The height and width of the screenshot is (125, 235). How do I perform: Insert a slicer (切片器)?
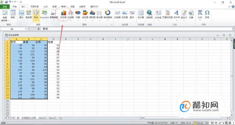(141, 14)
